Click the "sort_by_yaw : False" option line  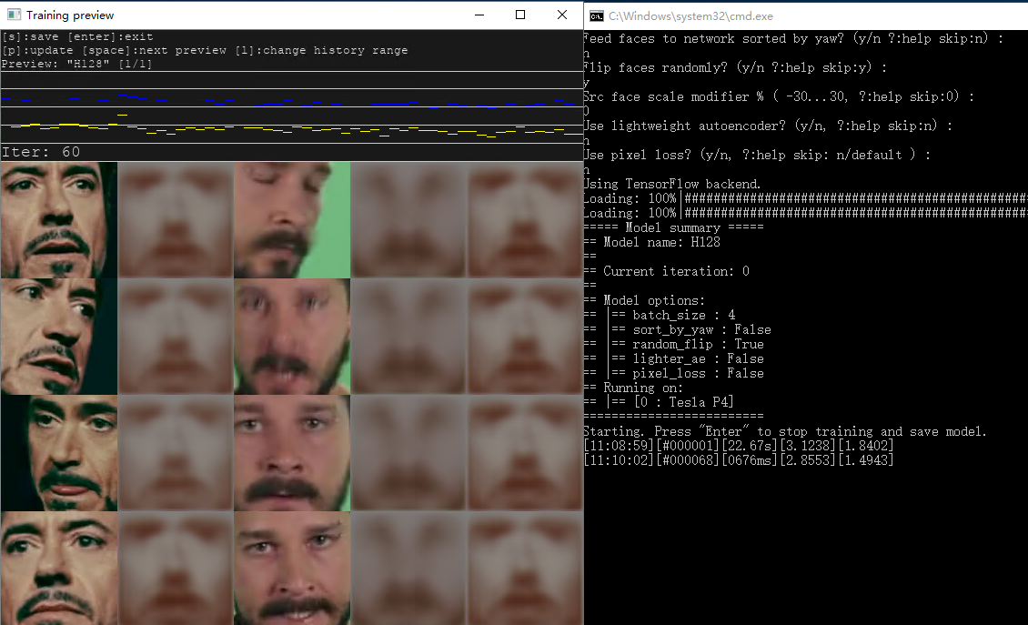pos(677,329)
